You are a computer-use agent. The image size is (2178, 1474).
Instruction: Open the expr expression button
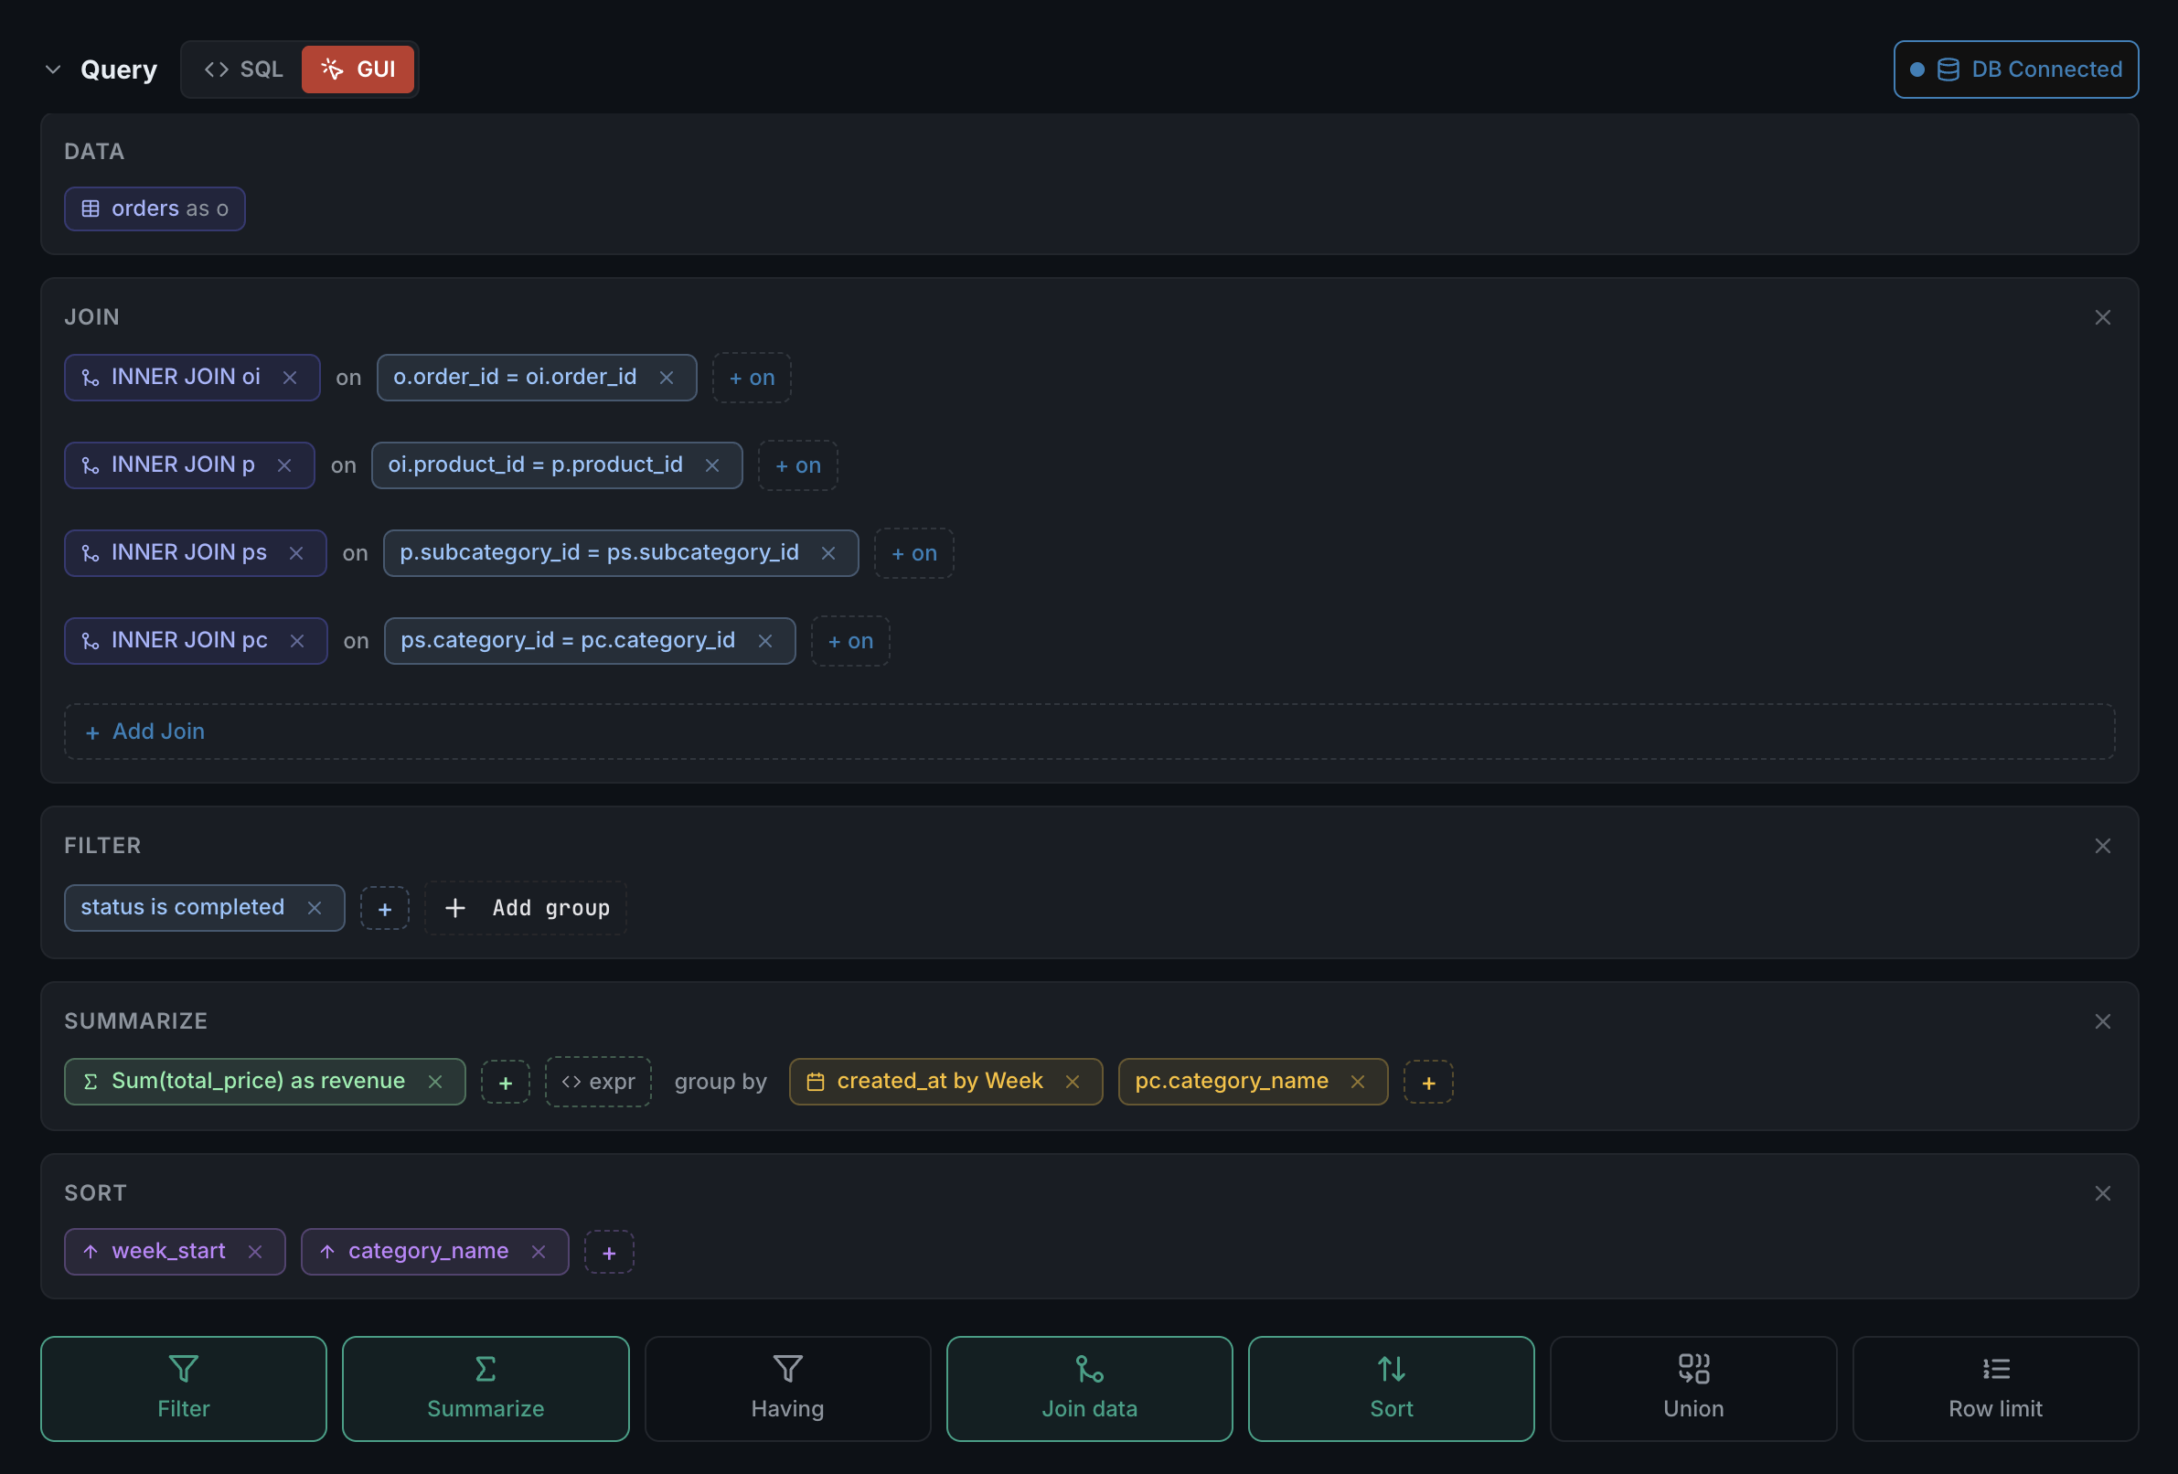(598, 1083)
